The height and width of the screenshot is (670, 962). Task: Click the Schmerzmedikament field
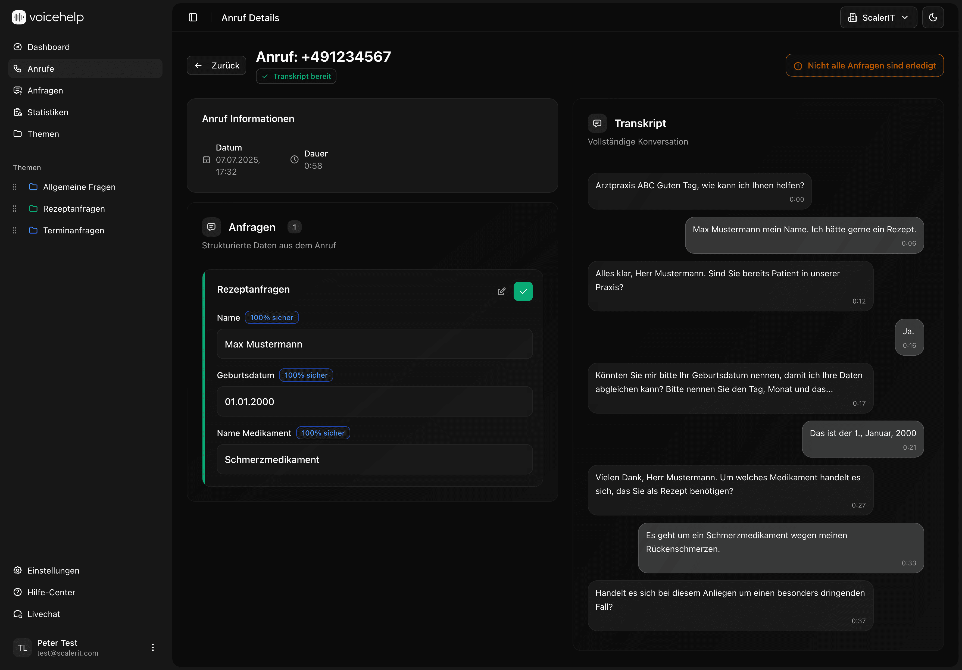click(x=375, y=459)
